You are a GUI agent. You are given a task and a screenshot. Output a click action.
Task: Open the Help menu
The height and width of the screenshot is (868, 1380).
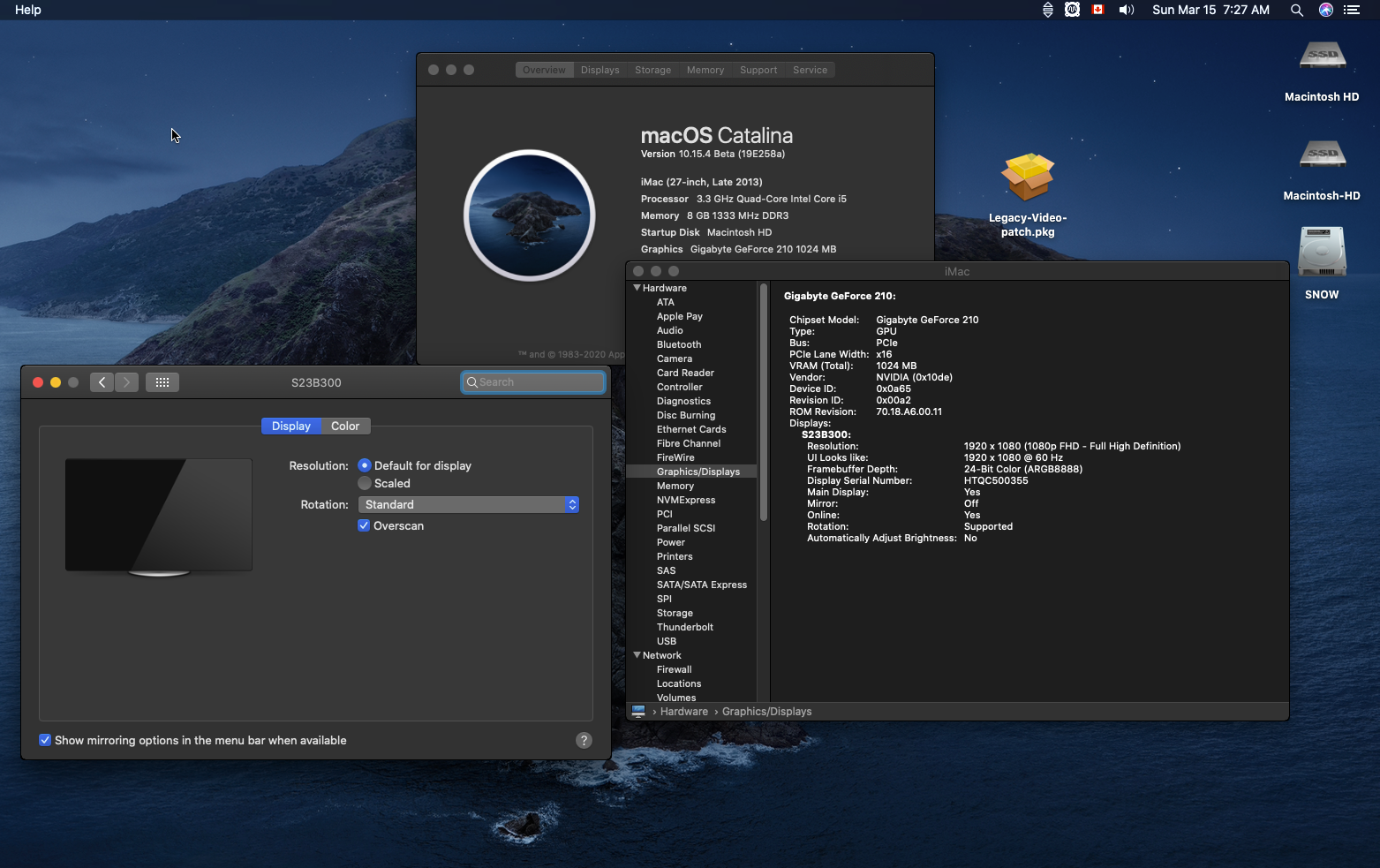click(28, 10)
